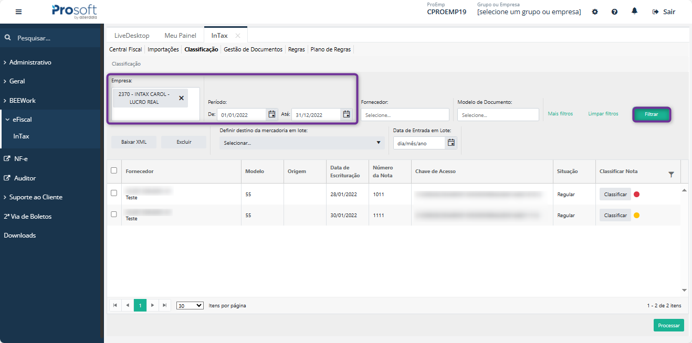Check the row for nota 1011
Viewport: 692px width, 343px height.
click(114, 193)
